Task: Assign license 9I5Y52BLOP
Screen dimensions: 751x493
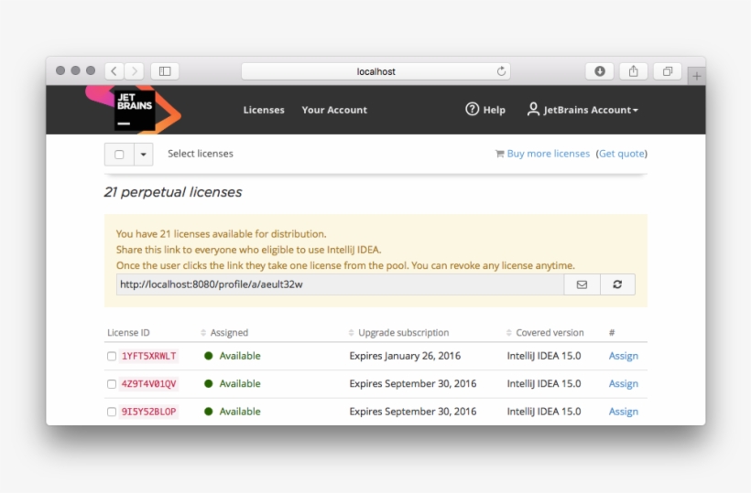Action: click(x=623, y=412)
